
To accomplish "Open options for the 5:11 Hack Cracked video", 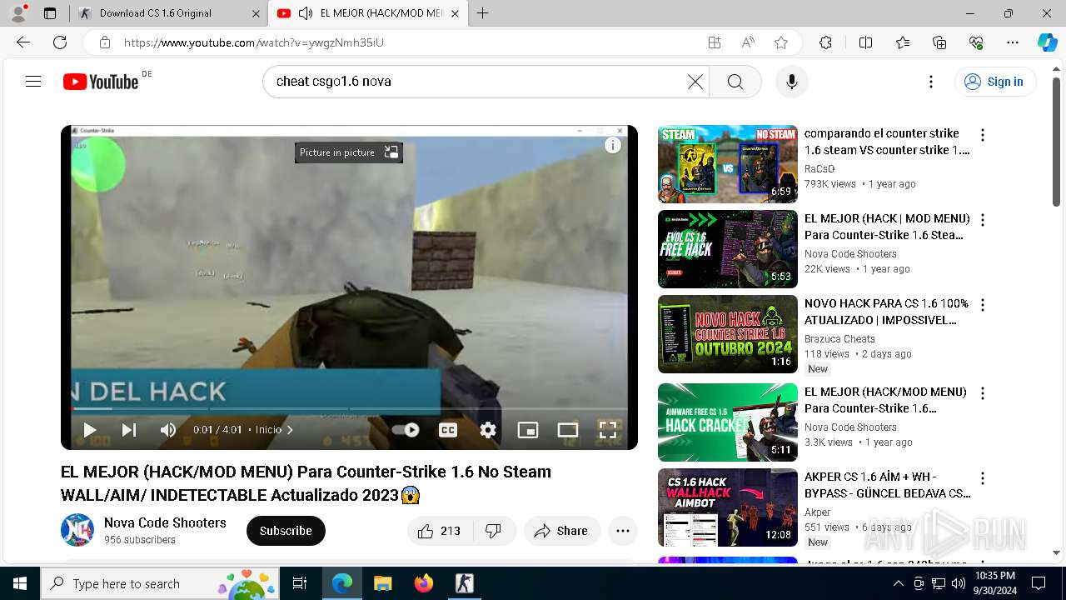I will (x=983, y=393).
